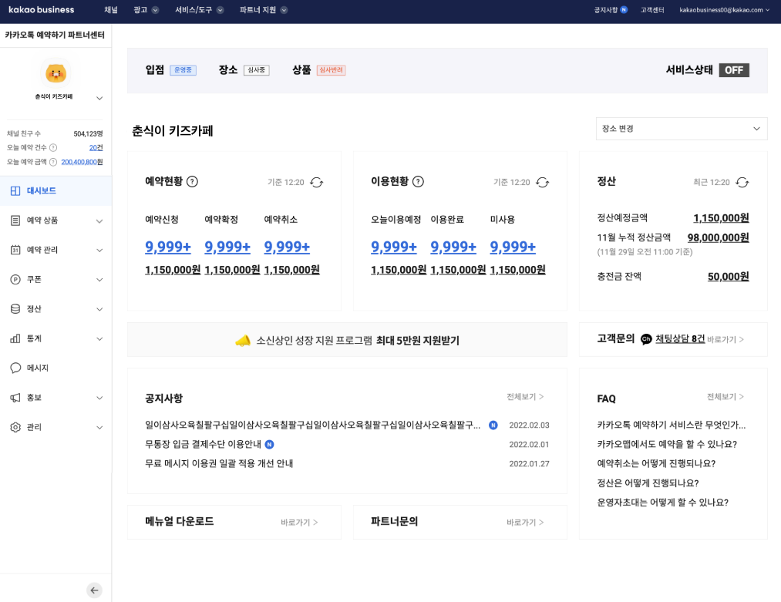Open 채팅상담 8건 link
The image size is (781, 602).
click(x=679, y=338)
